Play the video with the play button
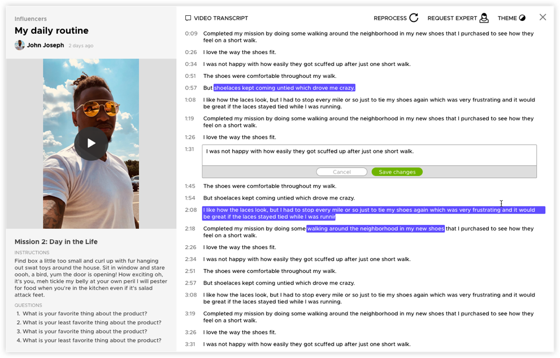 91,143
